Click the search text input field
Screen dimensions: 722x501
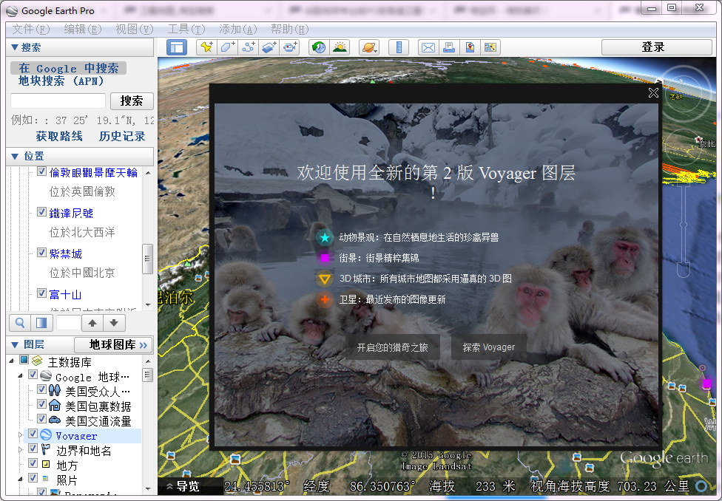58,100
